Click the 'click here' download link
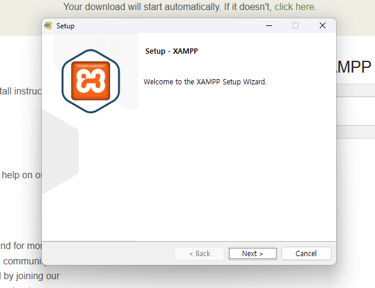This screenshot has height=288, width=375. point(294,6)
